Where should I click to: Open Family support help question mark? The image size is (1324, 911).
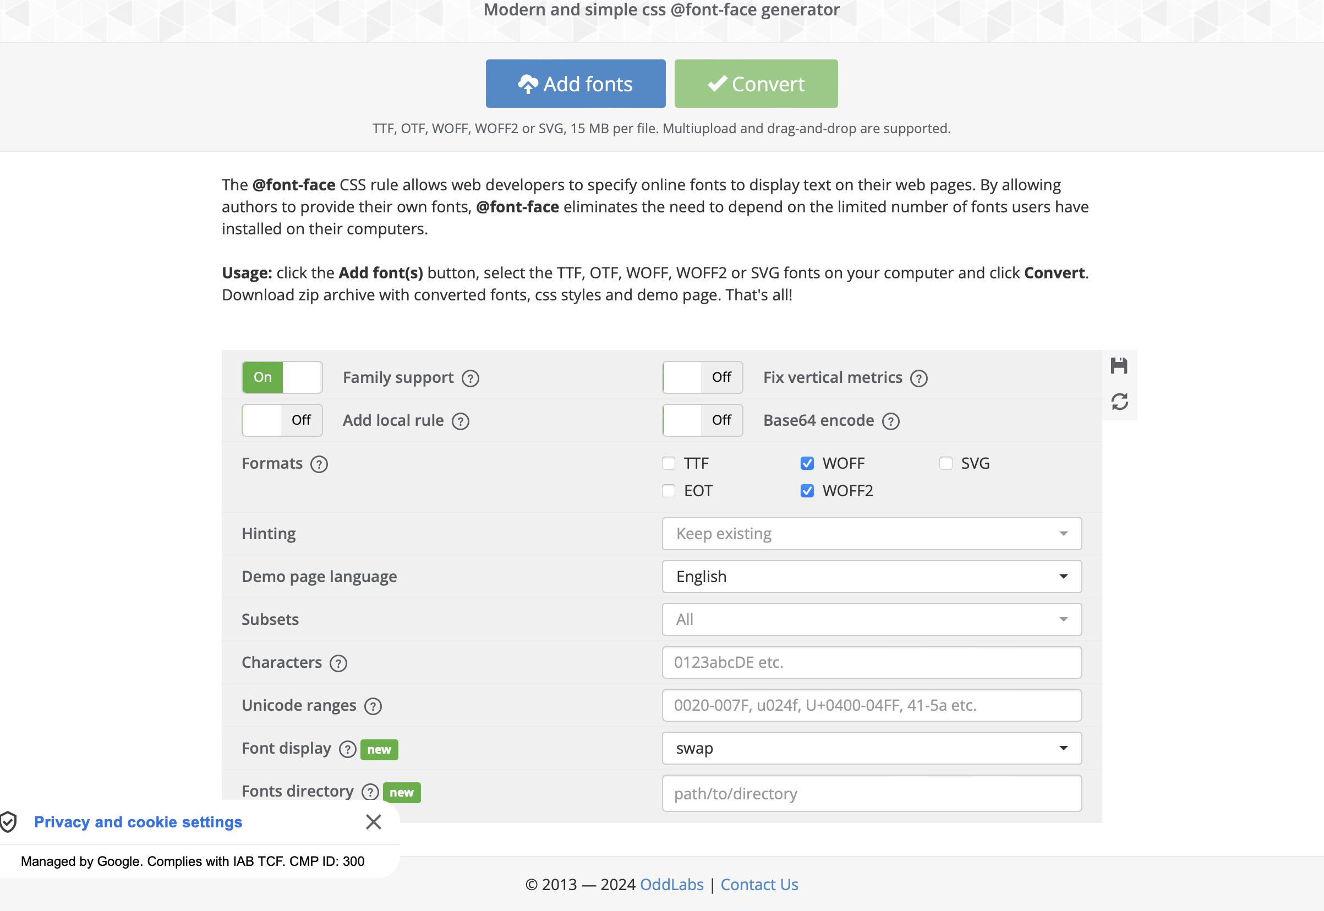470,378
